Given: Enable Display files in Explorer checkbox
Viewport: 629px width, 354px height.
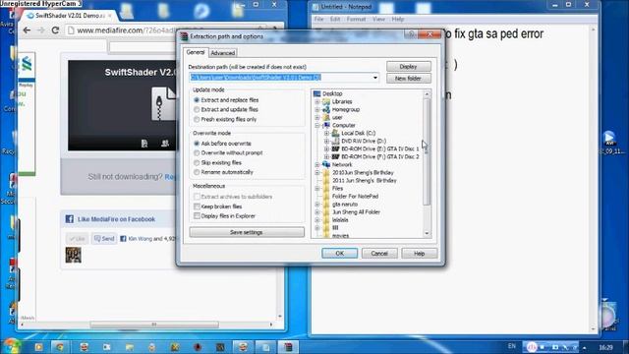Looking at the screenshot, I should coord(197,216).
